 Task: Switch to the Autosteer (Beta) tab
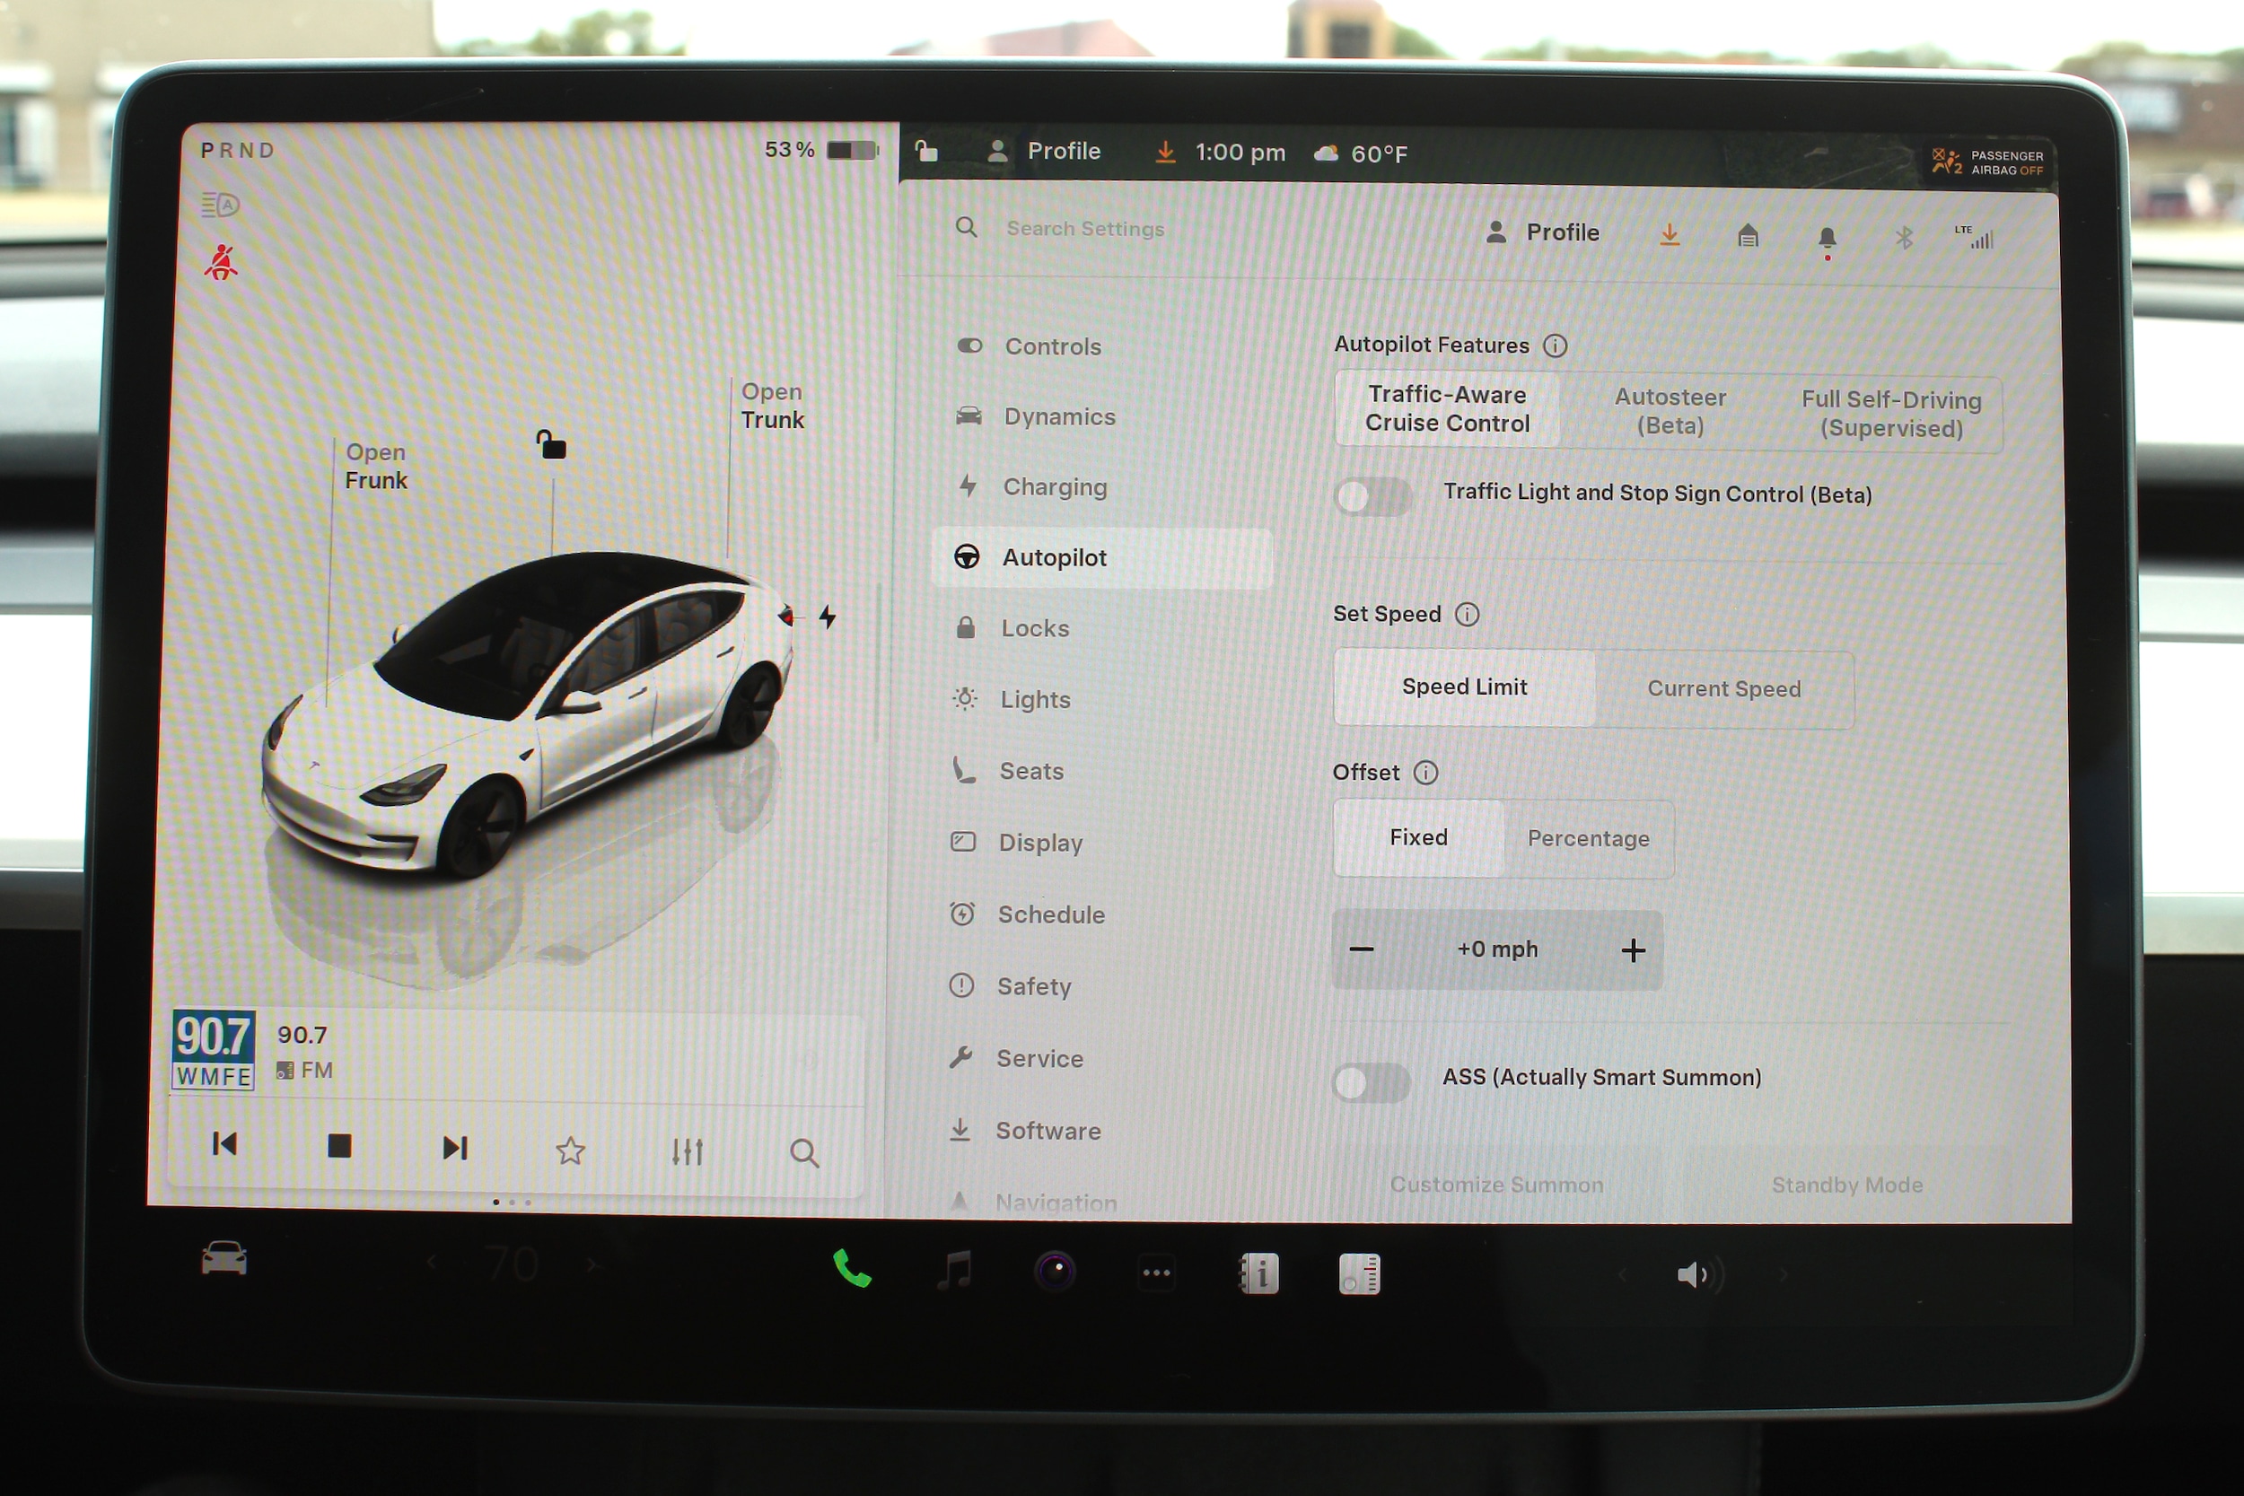point(1670,411)
